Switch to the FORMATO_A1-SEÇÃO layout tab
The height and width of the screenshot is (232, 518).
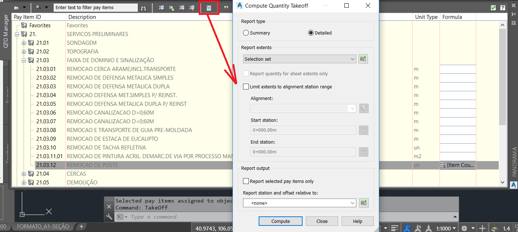43,227
